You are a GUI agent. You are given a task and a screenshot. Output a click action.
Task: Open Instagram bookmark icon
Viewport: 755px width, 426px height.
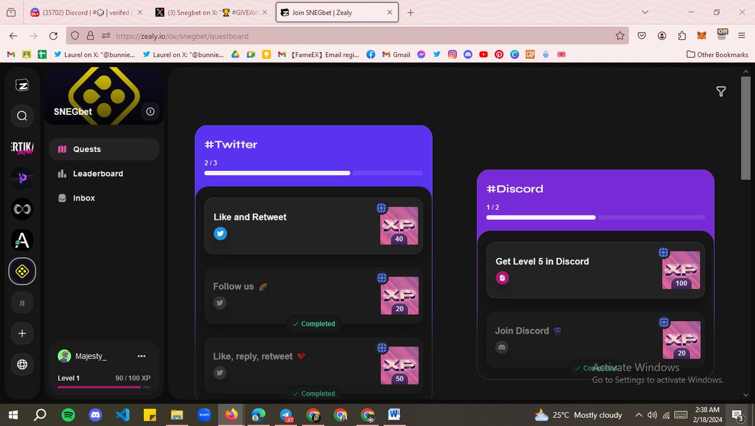tap(452, 55)
